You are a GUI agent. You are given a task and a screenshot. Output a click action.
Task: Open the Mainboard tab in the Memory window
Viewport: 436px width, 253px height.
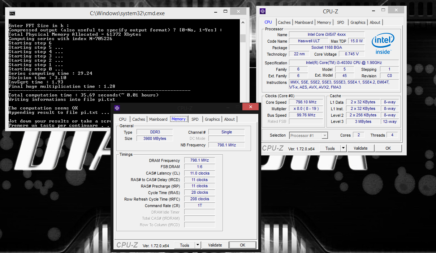coord(158,119)
